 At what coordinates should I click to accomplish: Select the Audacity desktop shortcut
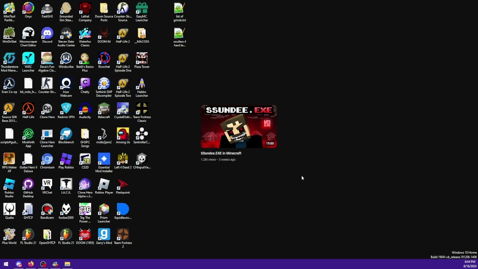[85, 111]
